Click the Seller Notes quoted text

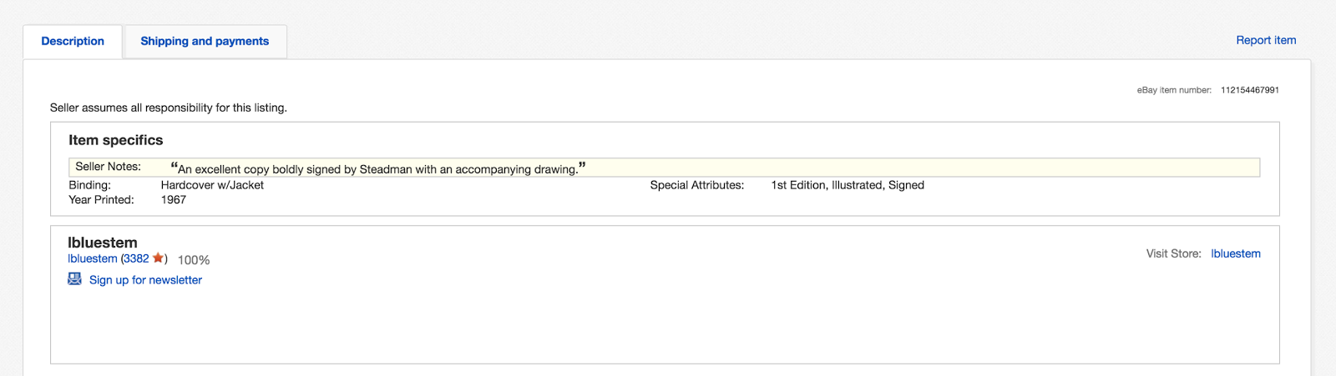[377, 168]
